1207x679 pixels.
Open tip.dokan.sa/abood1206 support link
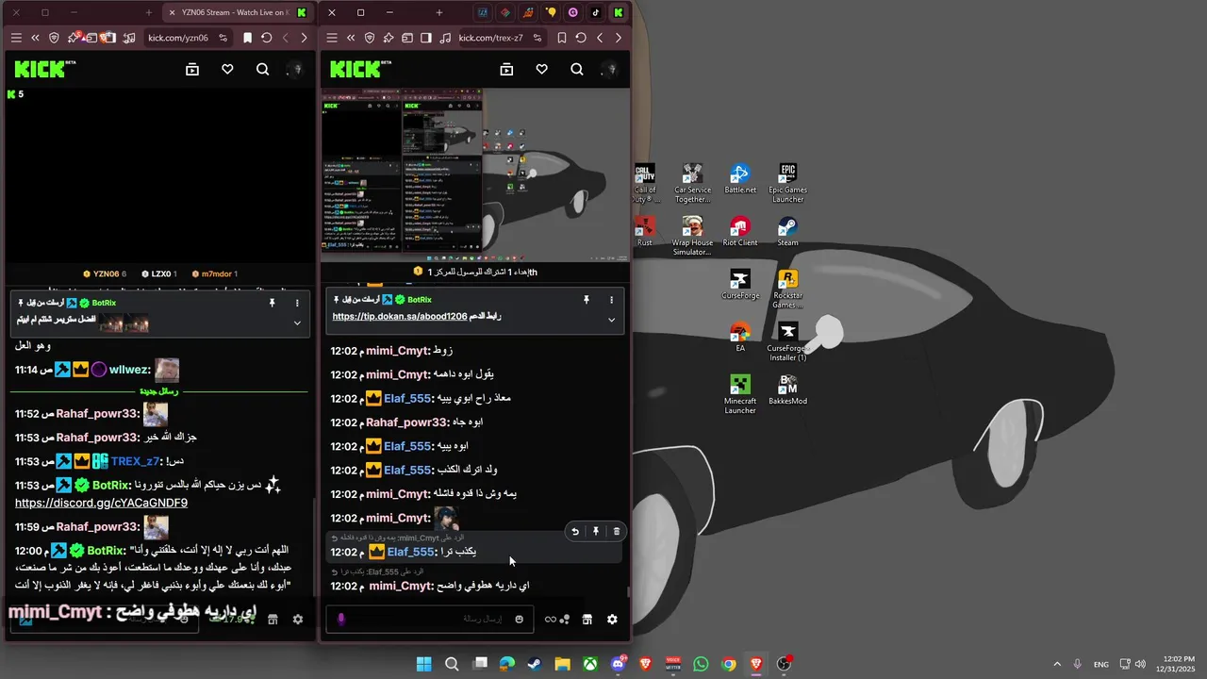coord(400,316)
